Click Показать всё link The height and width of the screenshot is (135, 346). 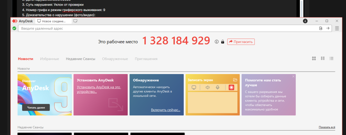click(x=327, y=127)
